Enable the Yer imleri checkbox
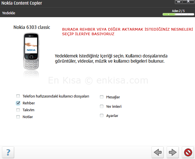 [x=102, y=106]
